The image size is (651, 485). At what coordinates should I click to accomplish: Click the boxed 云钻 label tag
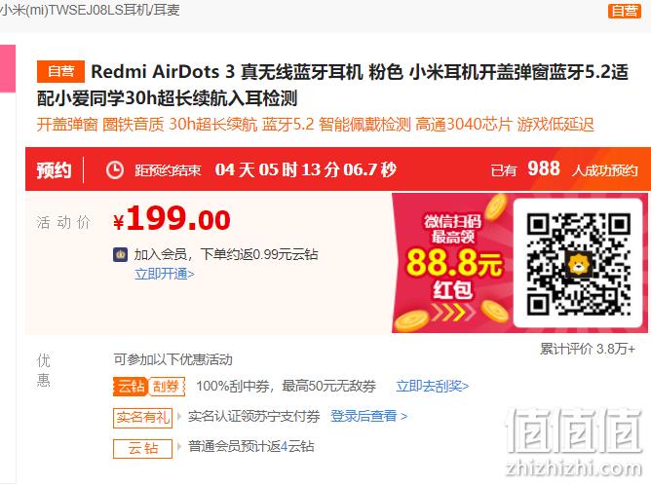coord(142,448)
